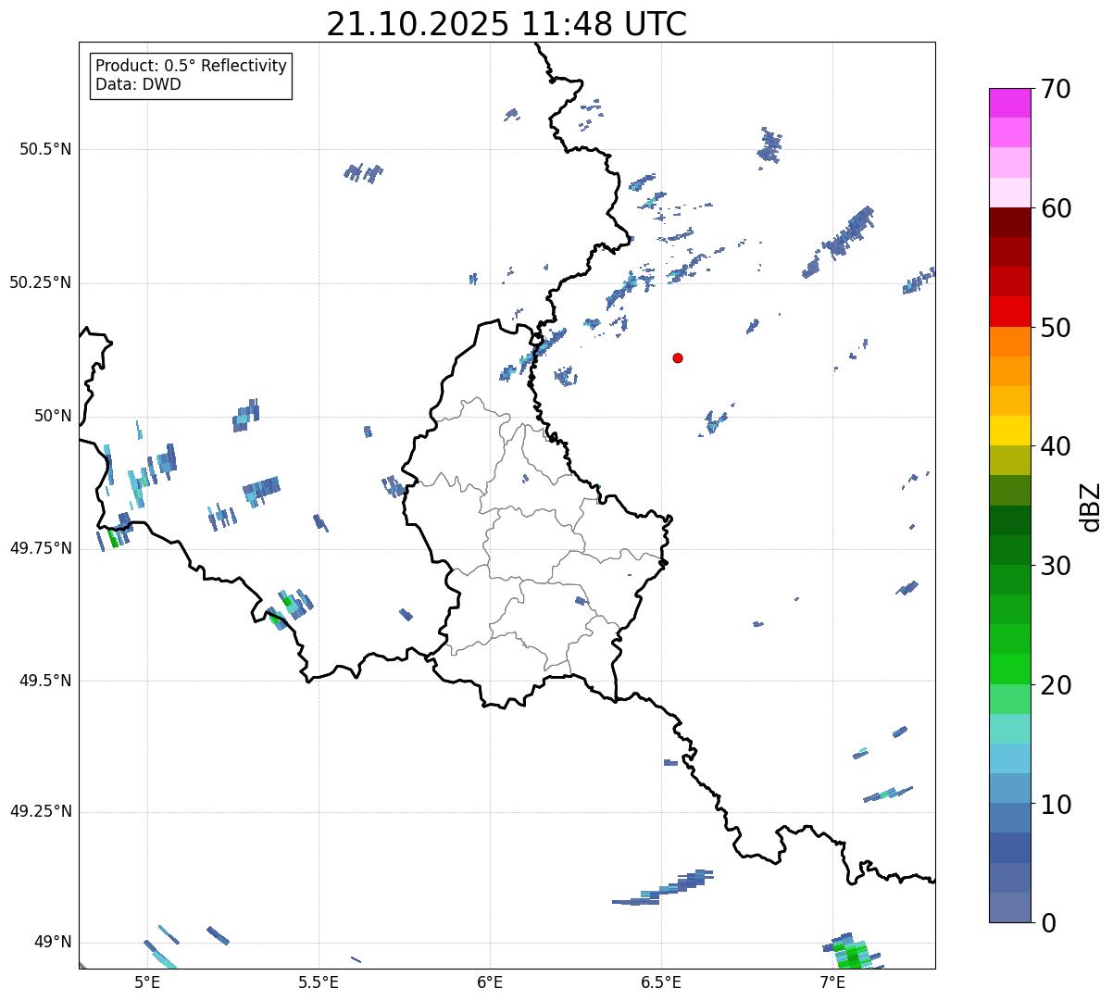Image resolution: width=1113 pixels, height=1001 pixels.
Task: Click the red location marker dot
Action: pyautogui.click(x=678, y=357)
